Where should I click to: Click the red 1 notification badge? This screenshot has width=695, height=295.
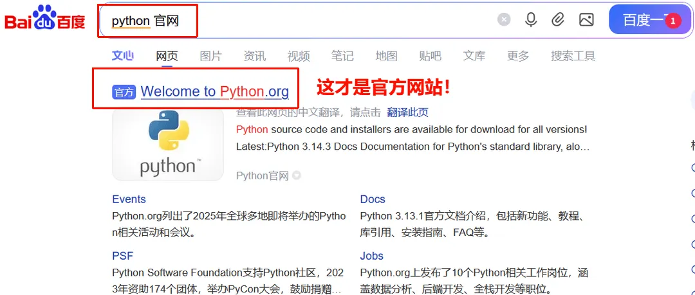coord(673,21)
